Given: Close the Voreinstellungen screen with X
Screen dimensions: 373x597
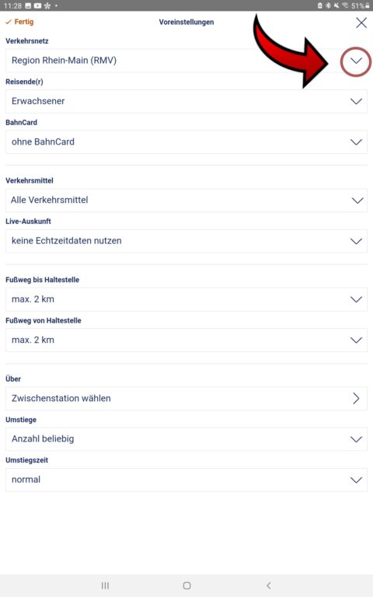Looking at the screenshot, I should [x=361, y=23].
